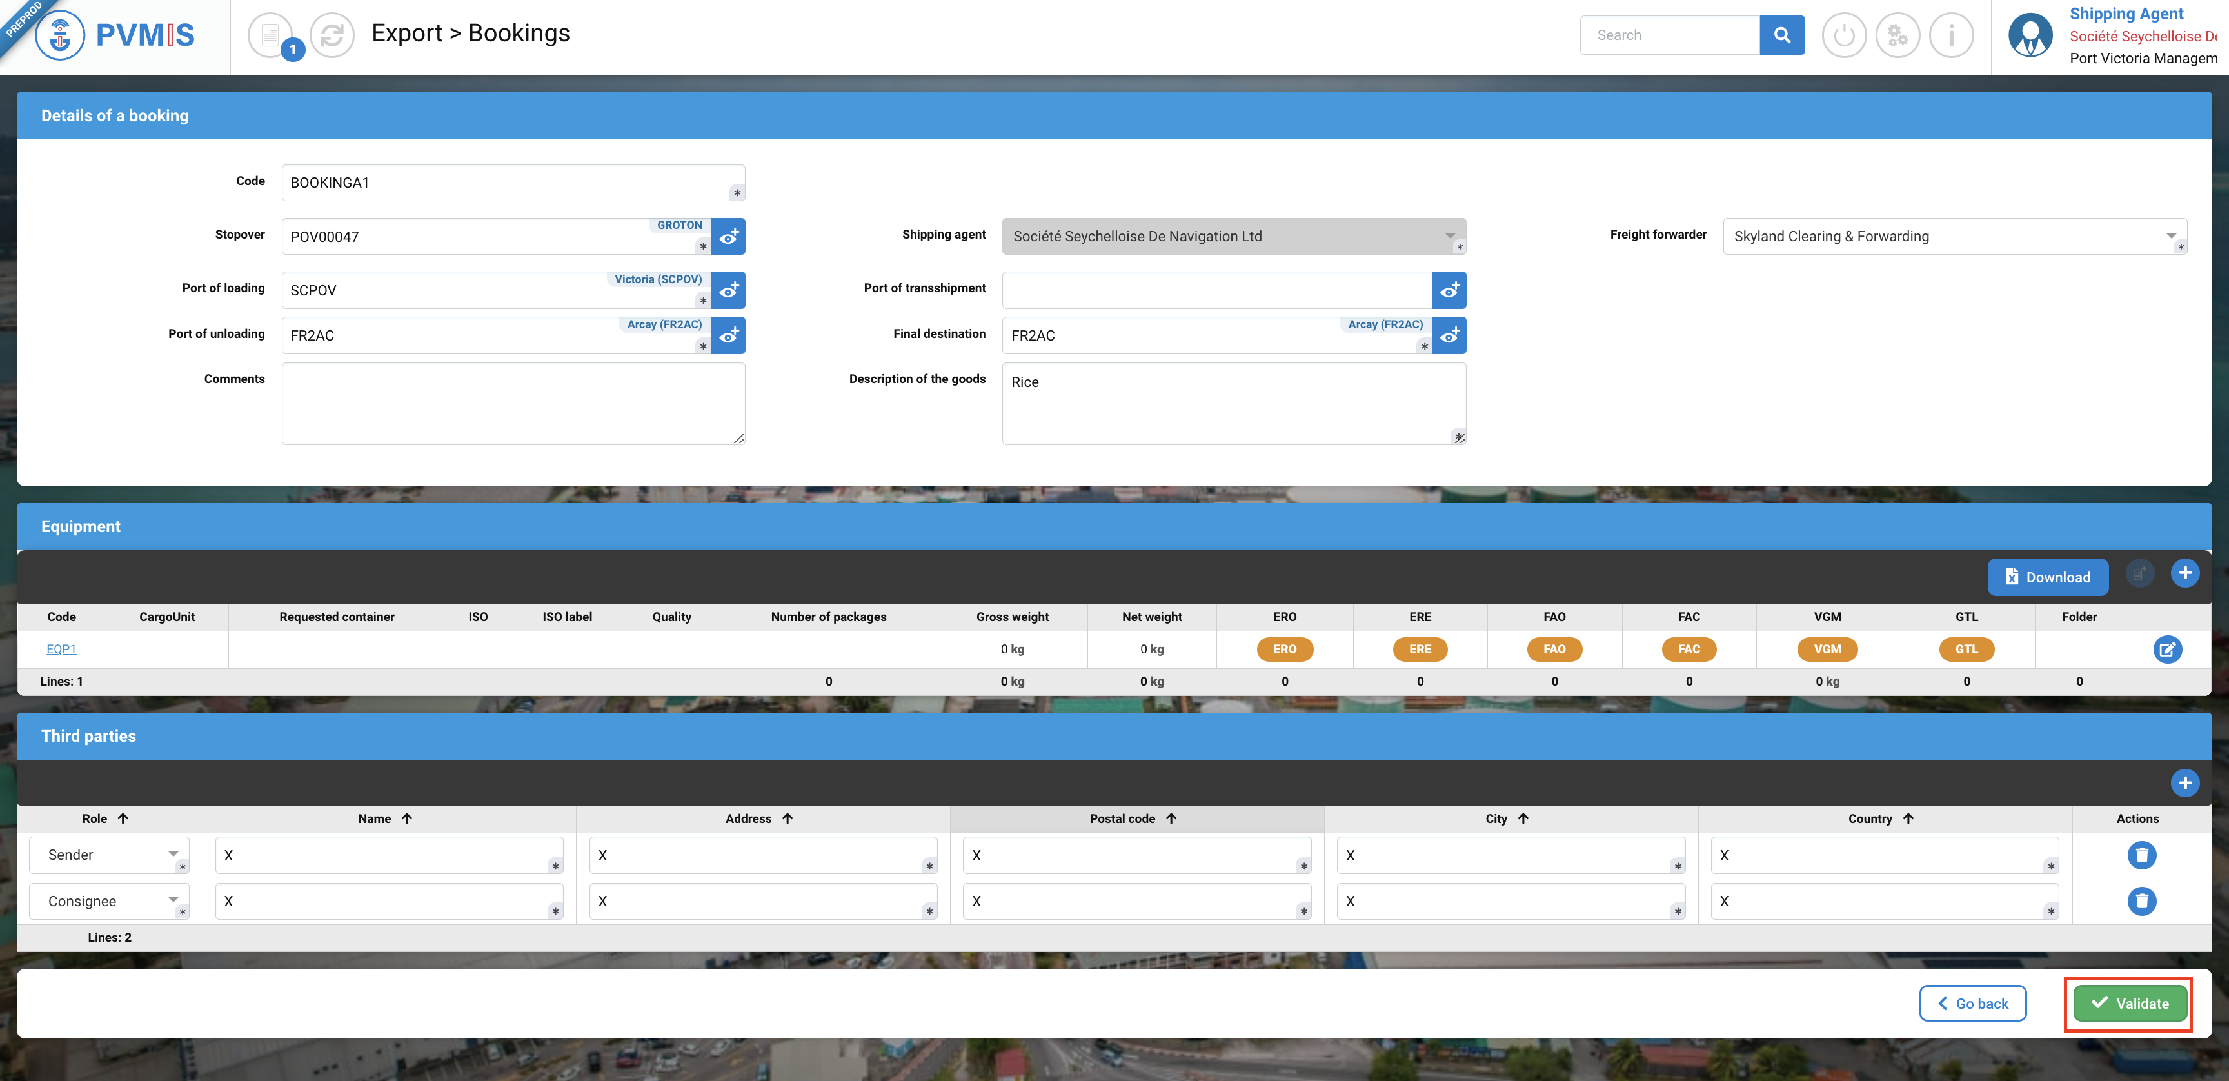Click eye-plus icon next to Stopover field
The image size is (2229, 1081).
click(729, 236)
